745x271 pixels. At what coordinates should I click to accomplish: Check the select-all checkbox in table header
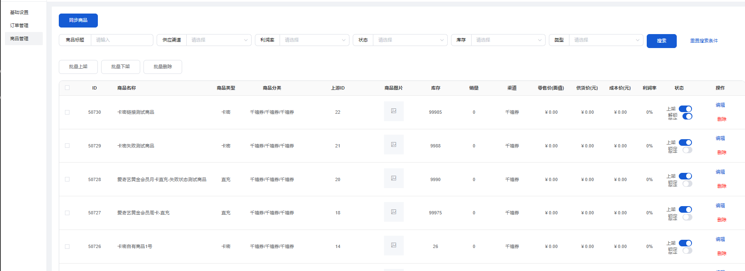[67, 88]
